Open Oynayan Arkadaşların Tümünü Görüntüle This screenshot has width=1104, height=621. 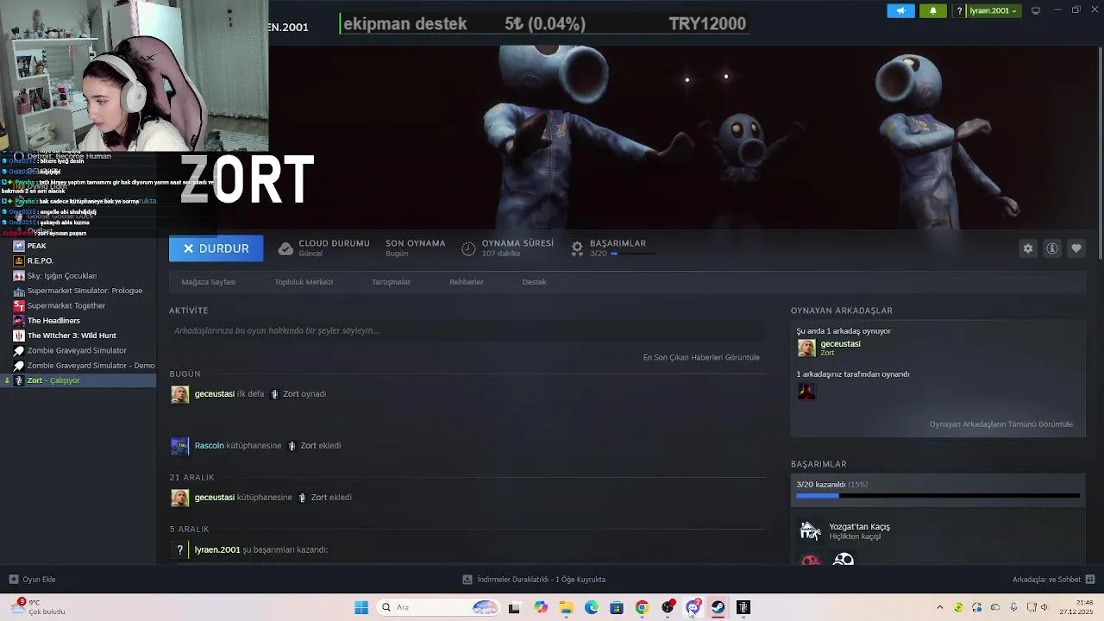click(x=1001, y=424)
